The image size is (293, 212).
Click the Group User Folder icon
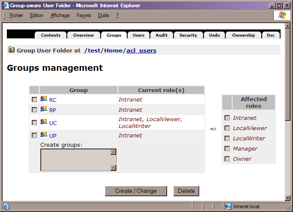click(x=12, y=50)
